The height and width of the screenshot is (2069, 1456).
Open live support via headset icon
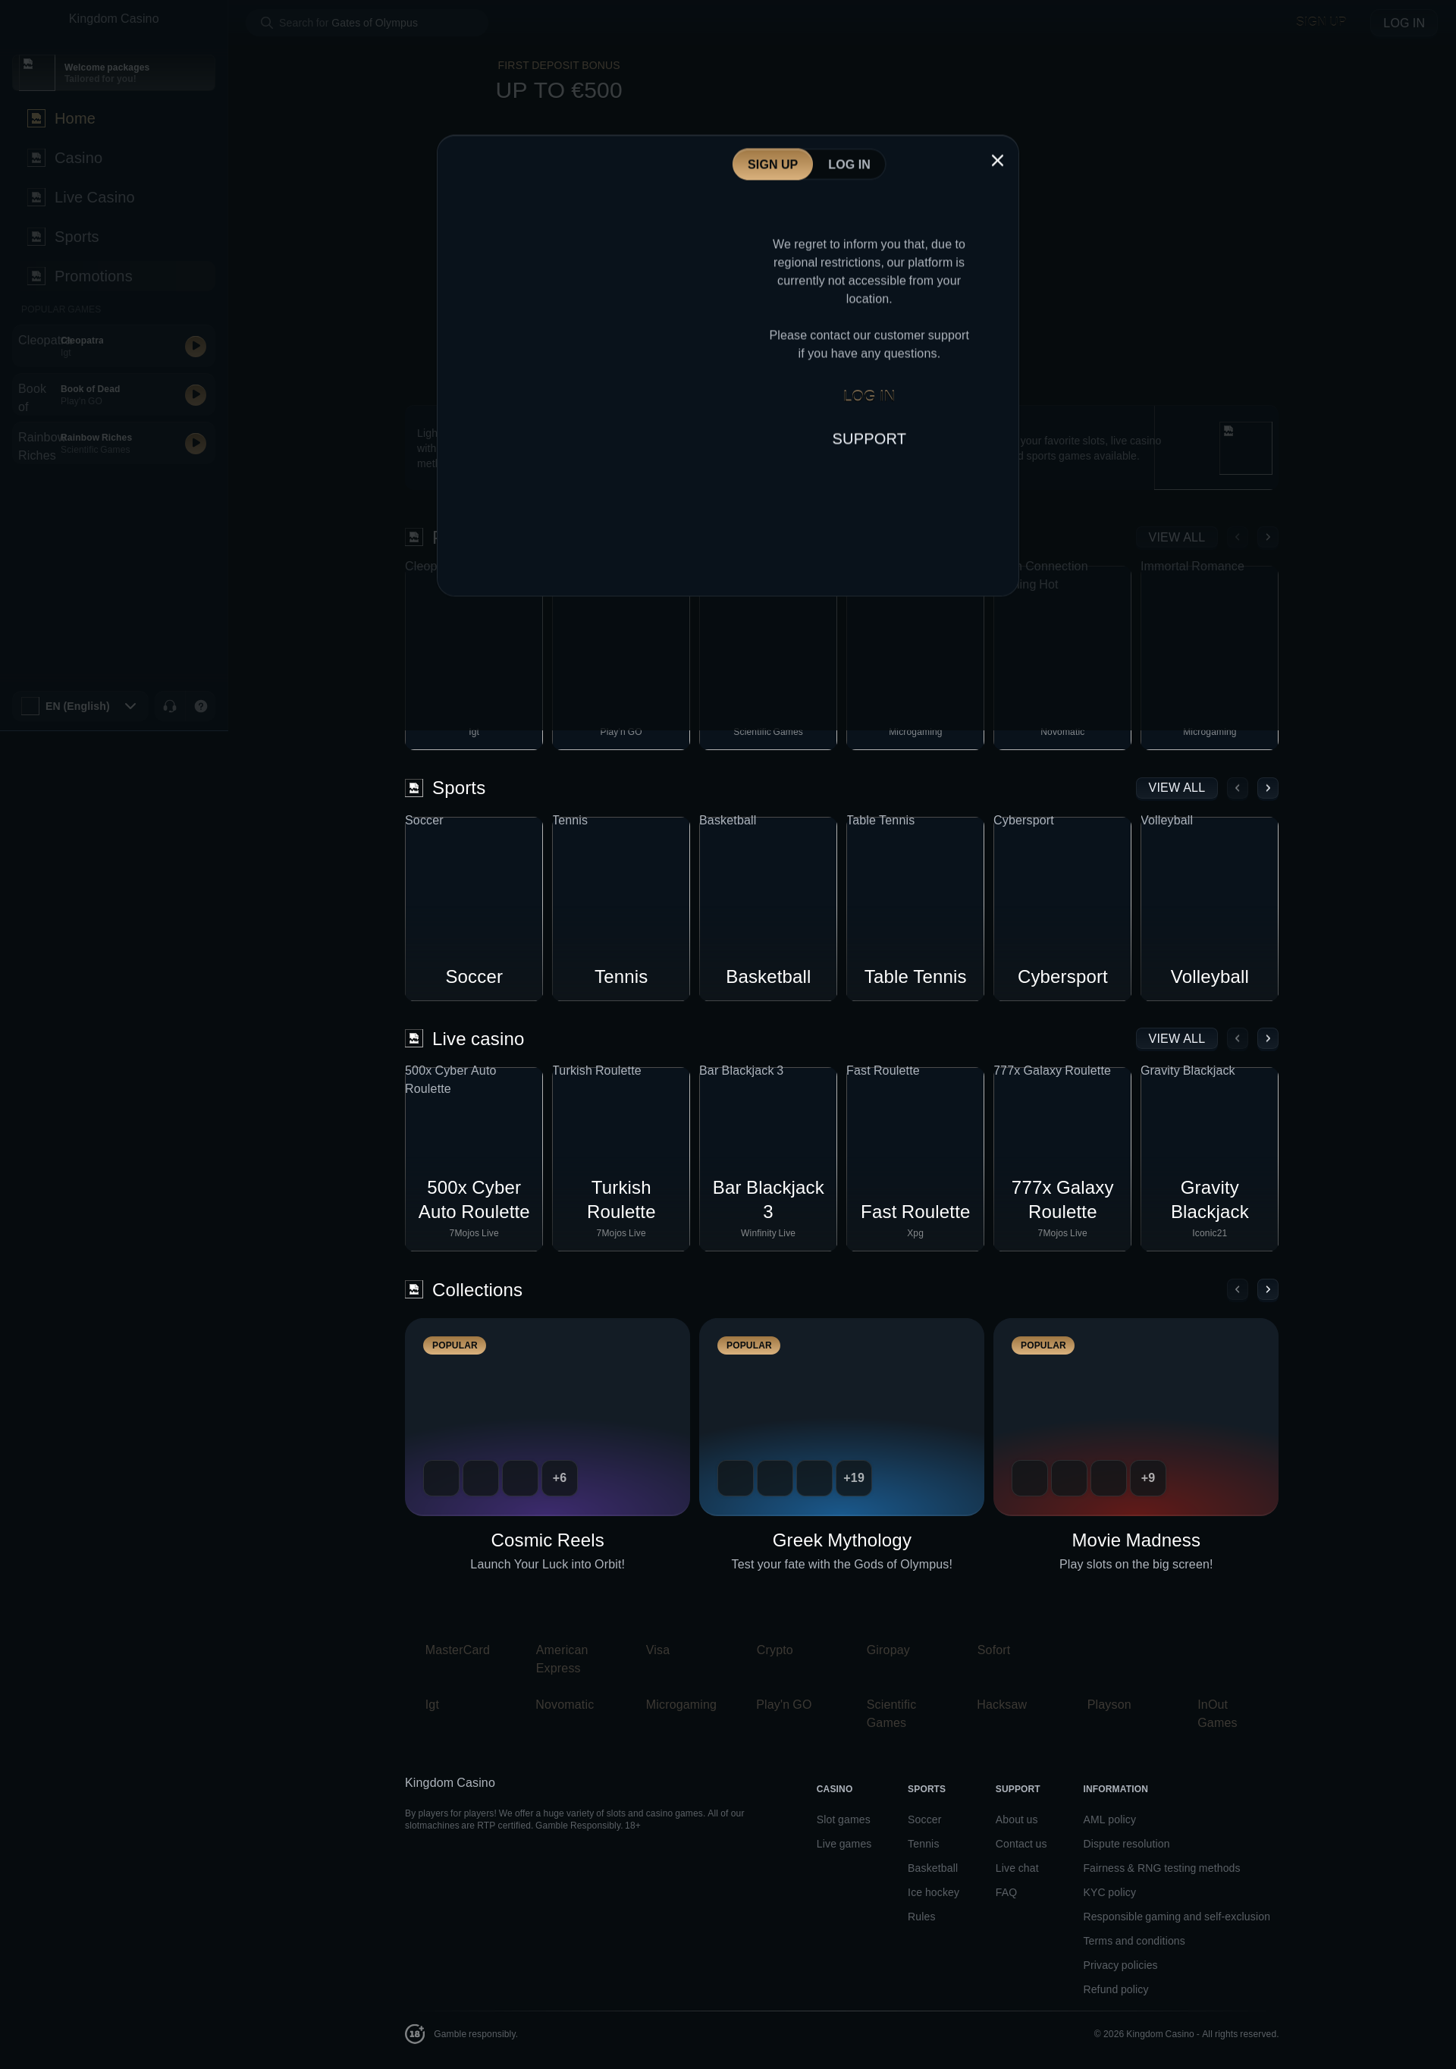click(x=169, y=707)
